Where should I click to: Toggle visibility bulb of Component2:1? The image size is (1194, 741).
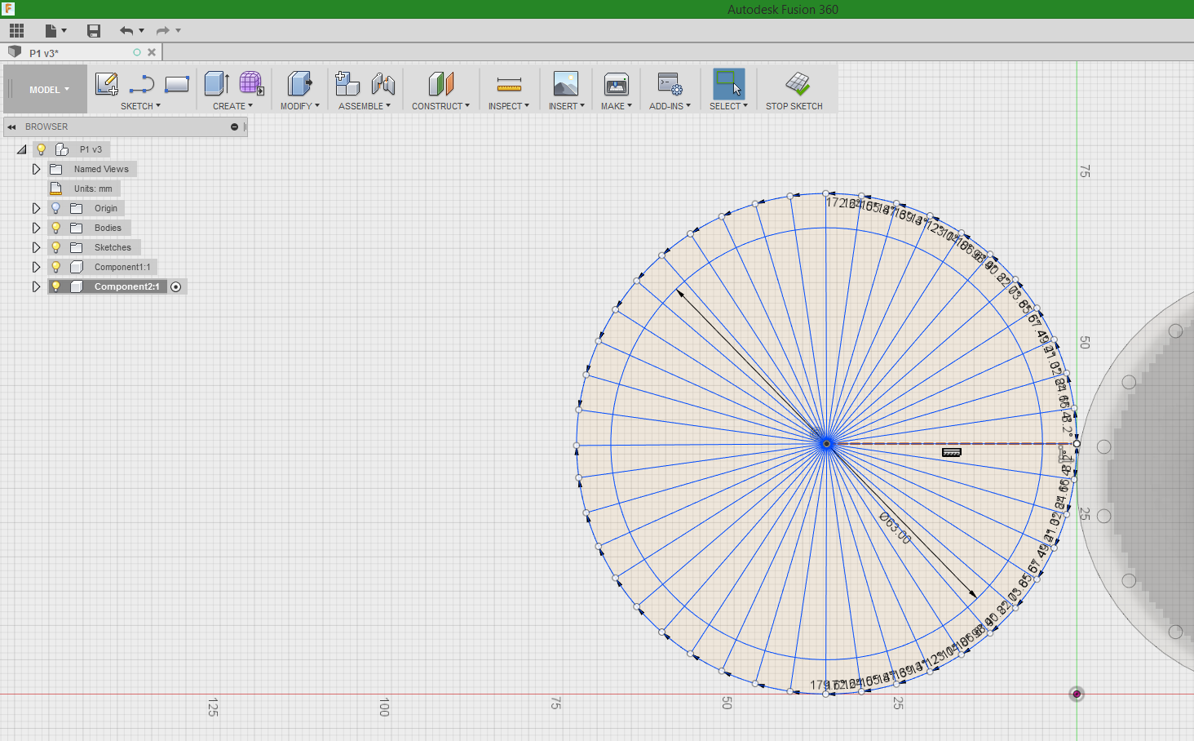point(55,286)
